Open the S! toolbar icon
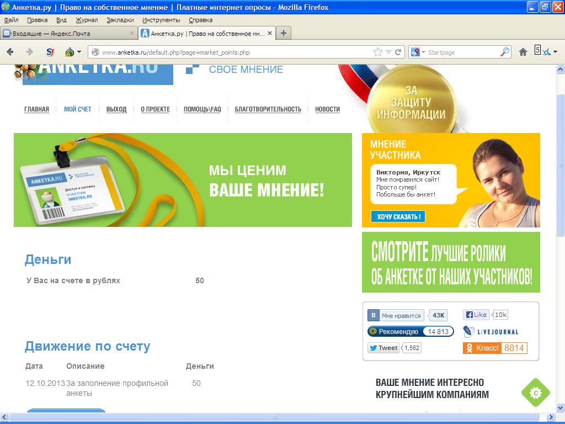The height and width of the screenshot is (424, 565). (50, 52)
